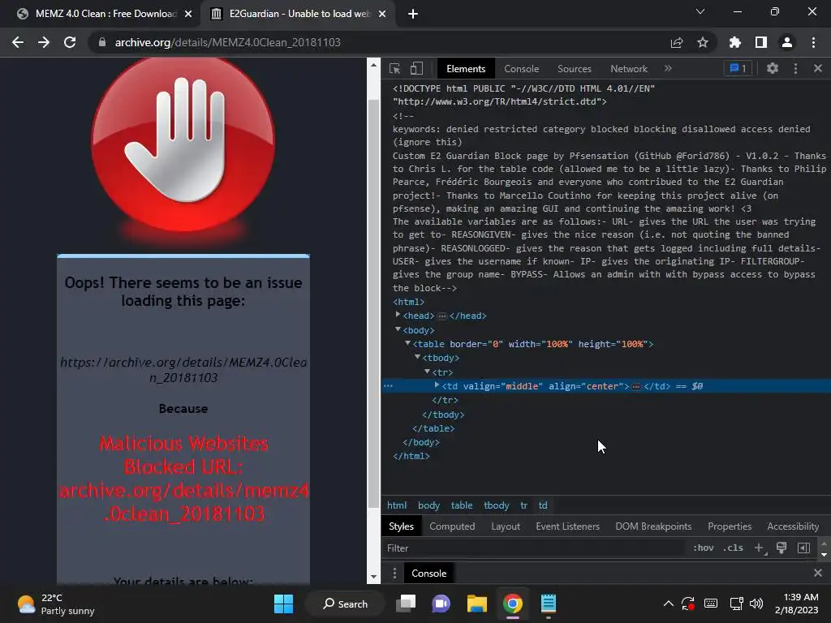The width and height of the screenshot is (831, 623).
Task: Click the inspect element picker icon
Action: click(395, 68)
